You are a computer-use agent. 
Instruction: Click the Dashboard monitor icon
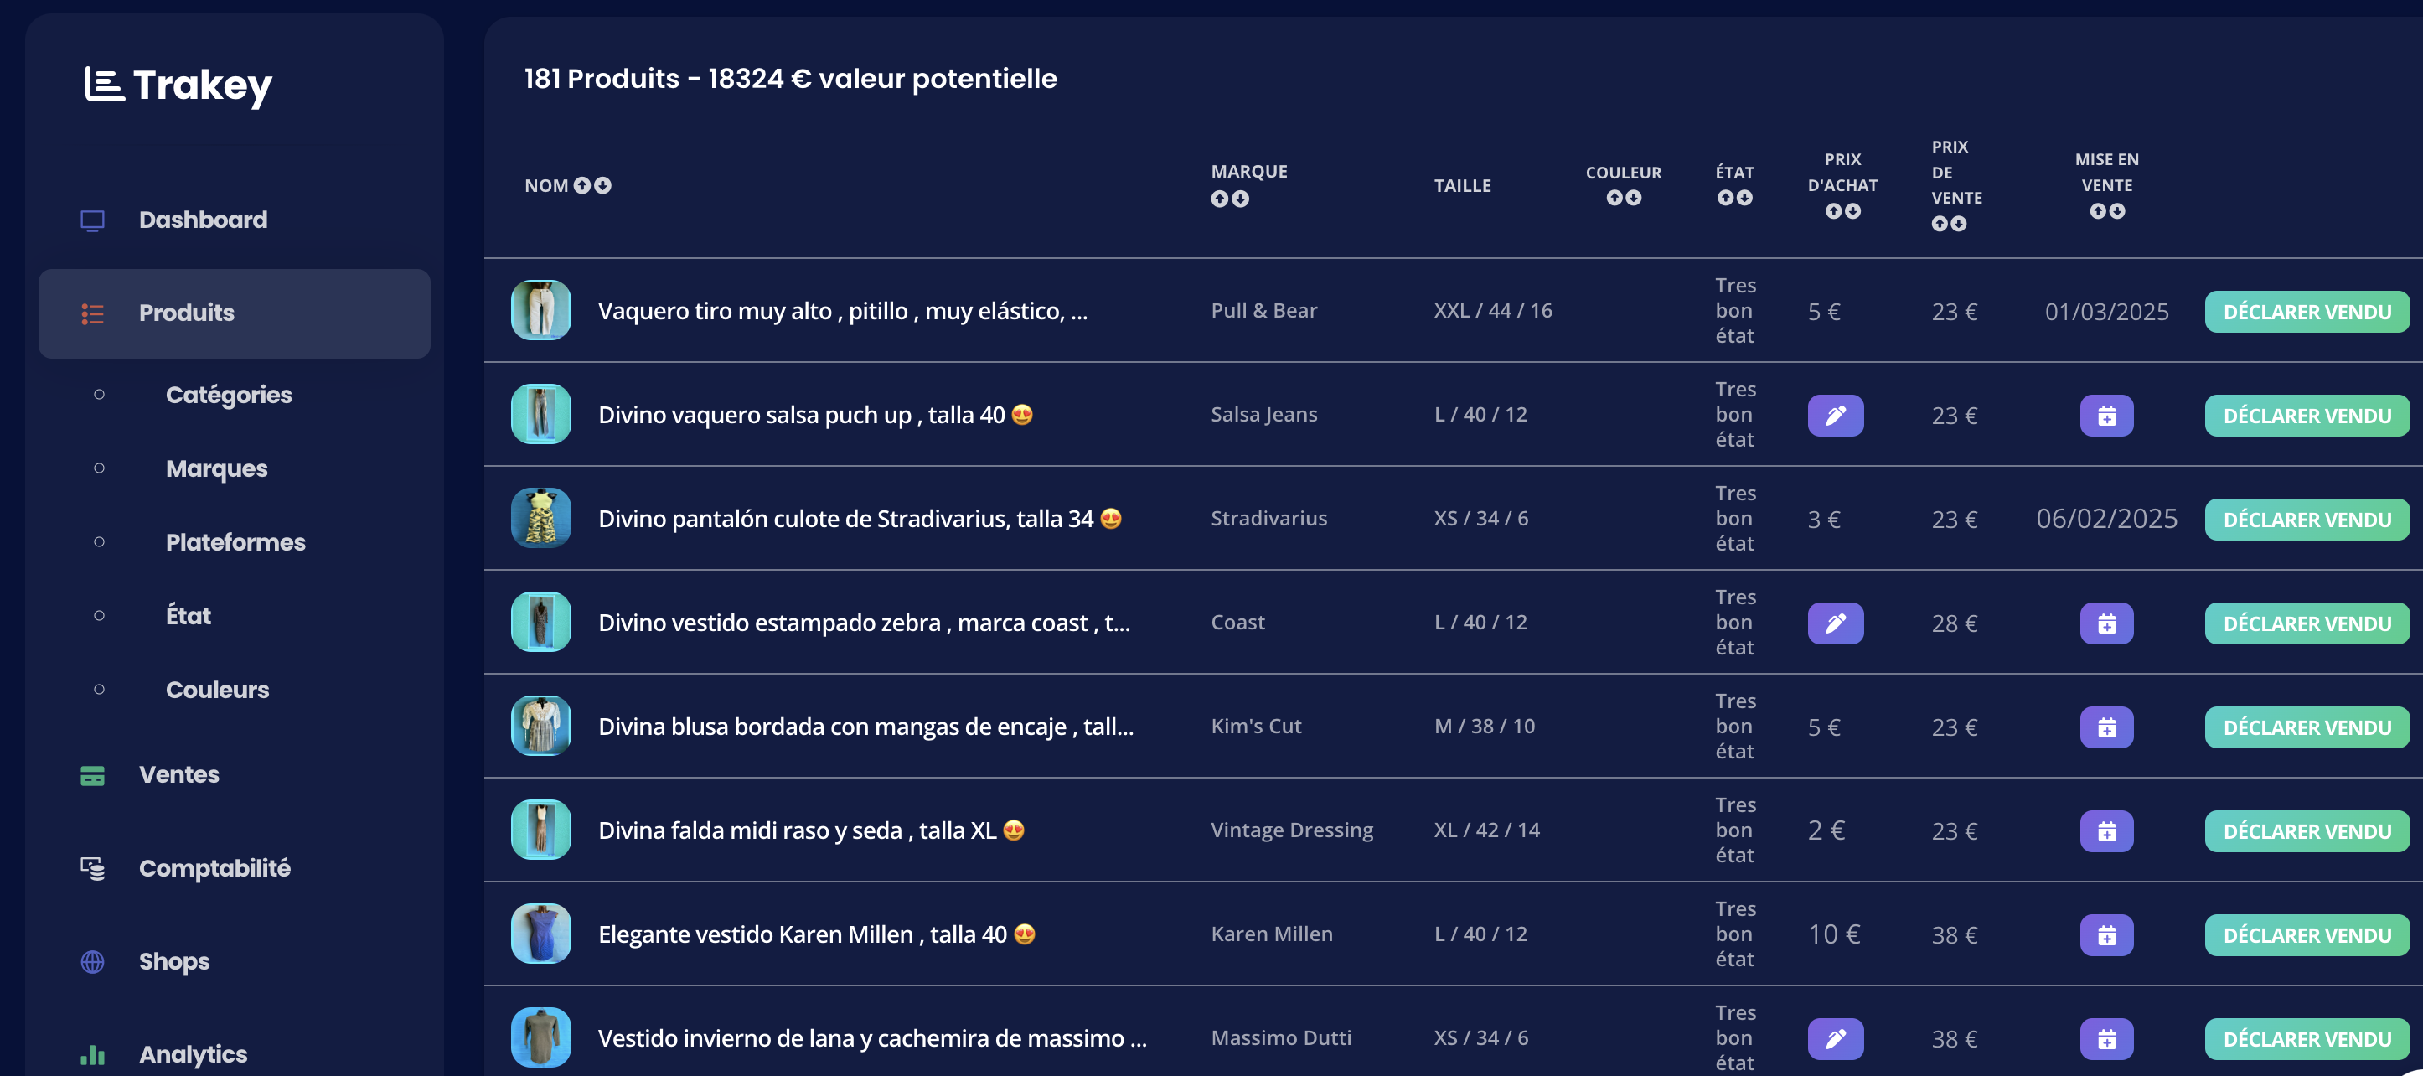[x=92, y=220]
